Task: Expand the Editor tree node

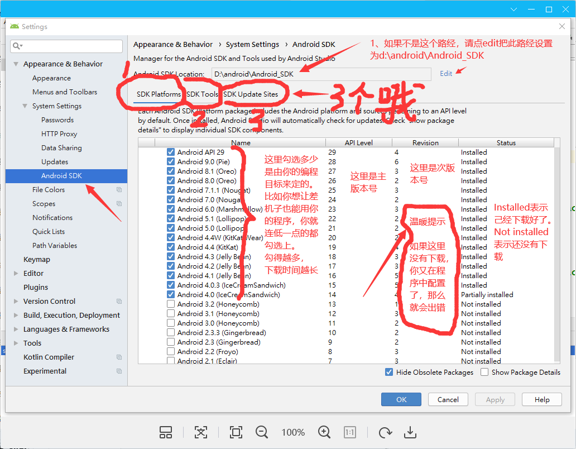Action: tap(16, 274)
